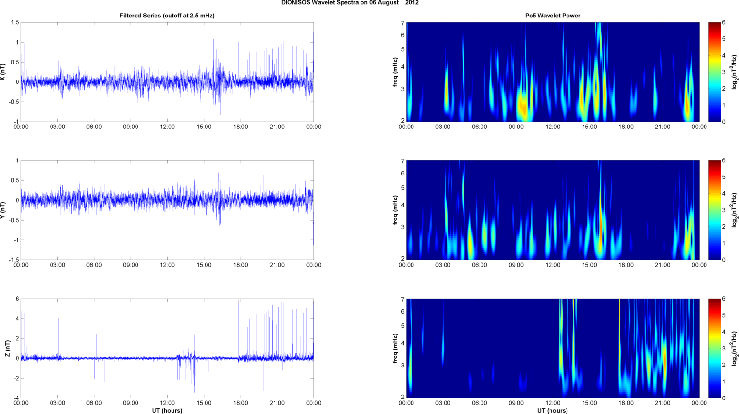Click the Z component wavelet power spectrogram
The width and height of the screenshot is (739, 414).
(x=552, y=348)
